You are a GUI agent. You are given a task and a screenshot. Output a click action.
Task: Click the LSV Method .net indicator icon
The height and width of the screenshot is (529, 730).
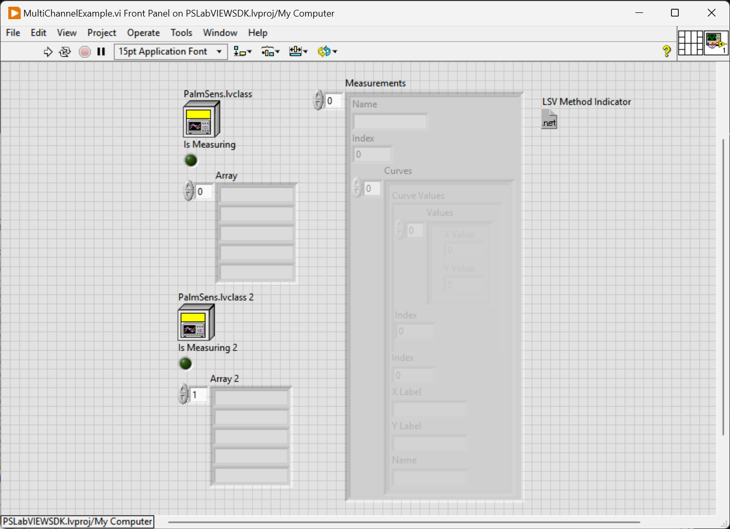pos(549,119)
